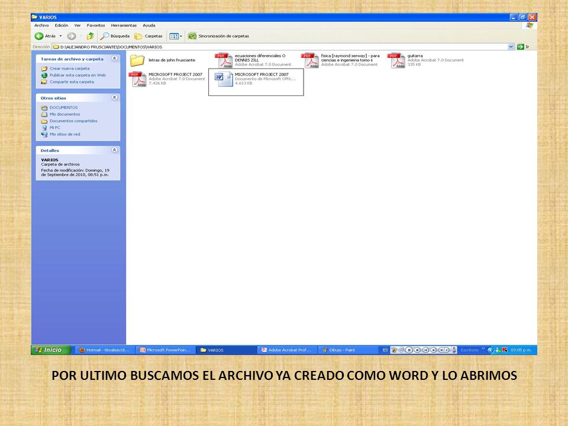Open the Views dropdown button
568x426 pixels.
pyautogui.click(x=176, y=36)
